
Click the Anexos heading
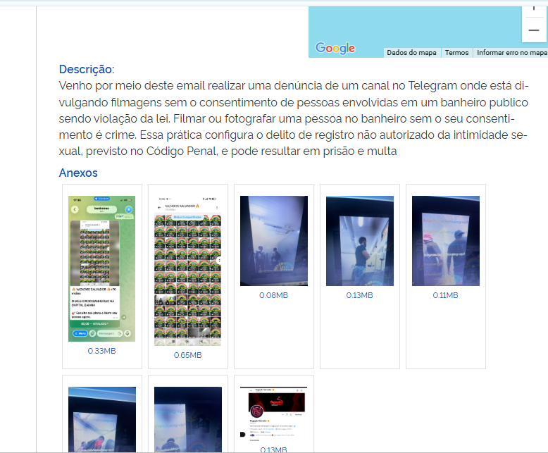tap(78, 173)
